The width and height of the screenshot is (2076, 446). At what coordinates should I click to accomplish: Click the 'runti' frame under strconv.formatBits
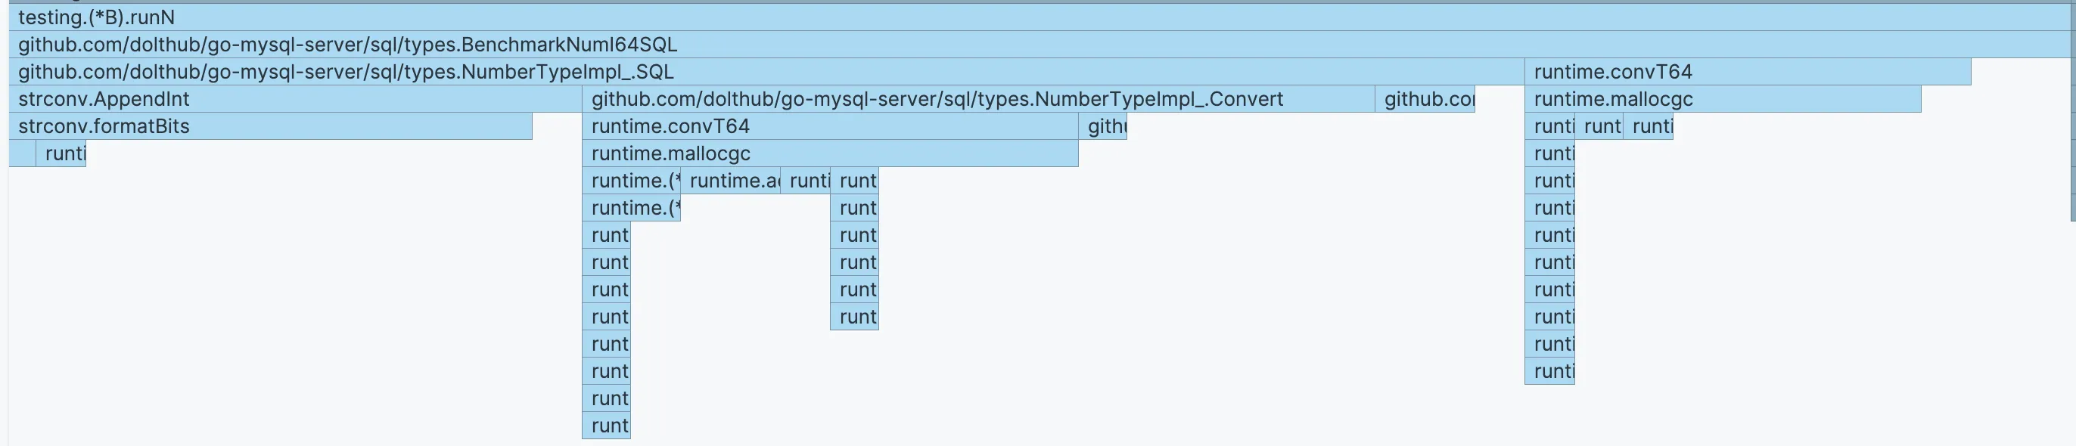(x=61, y=153)
